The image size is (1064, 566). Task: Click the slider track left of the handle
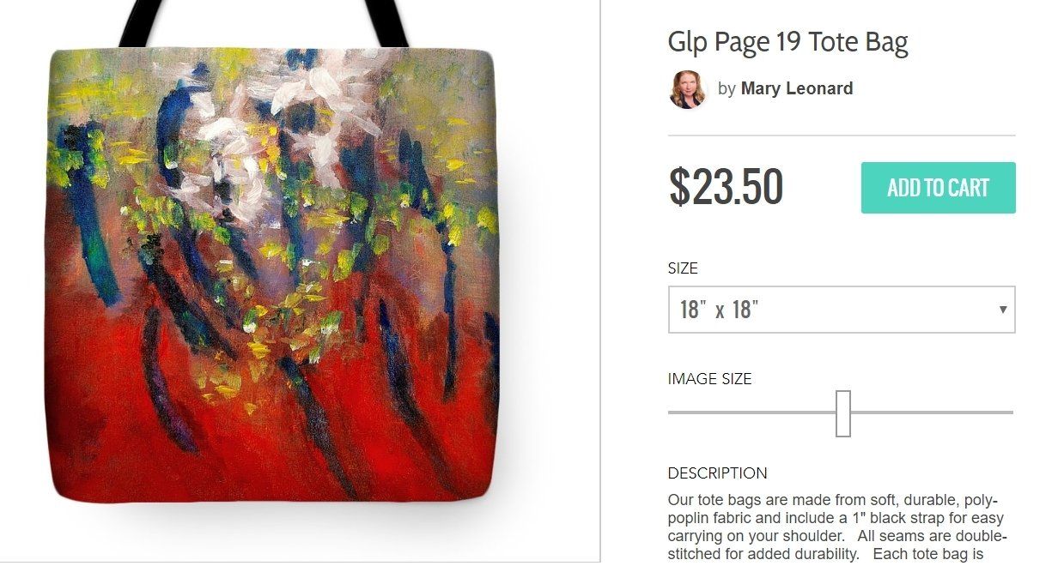pyautogui.click(x=751, y=412)
